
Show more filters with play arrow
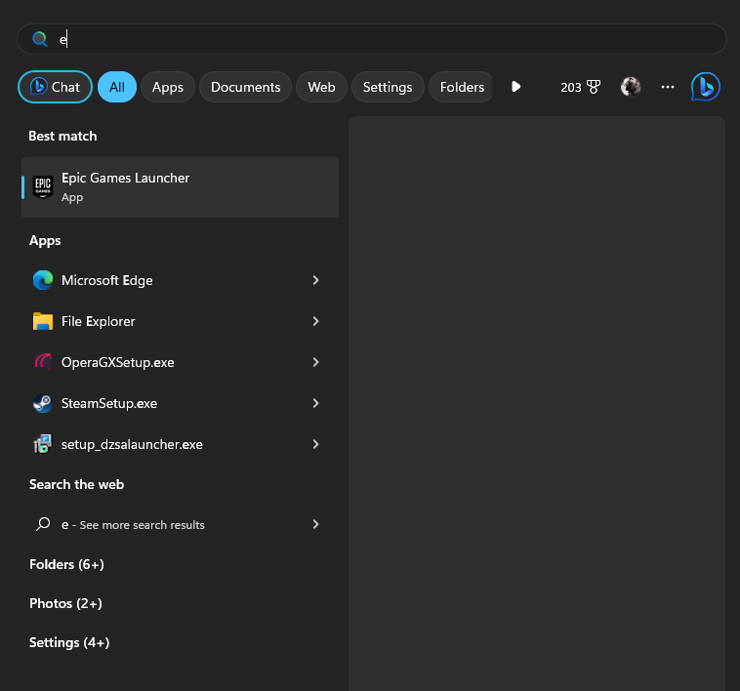515,87
